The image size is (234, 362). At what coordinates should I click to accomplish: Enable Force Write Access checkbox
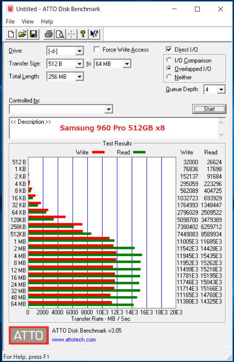click(97, 50)
